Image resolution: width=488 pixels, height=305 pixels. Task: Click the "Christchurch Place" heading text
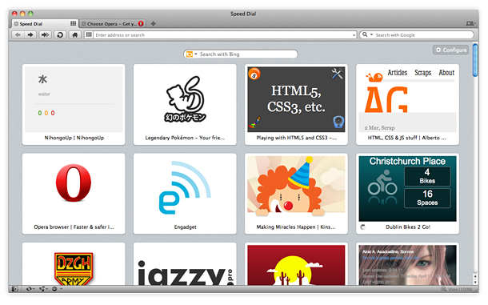(x=407, y=161)
